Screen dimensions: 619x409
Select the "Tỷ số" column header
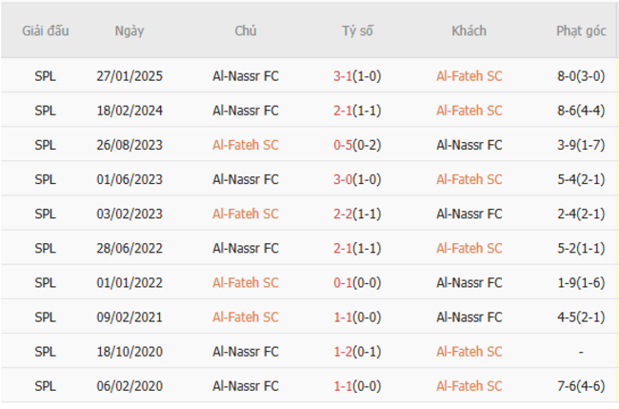(x=357, y=31)
